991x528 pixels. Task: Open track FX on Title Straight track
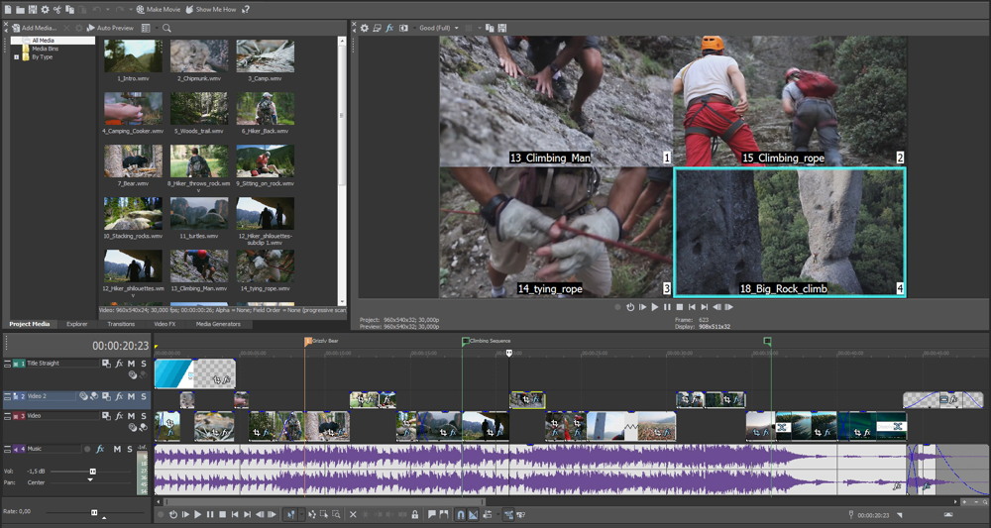[119, 364]
